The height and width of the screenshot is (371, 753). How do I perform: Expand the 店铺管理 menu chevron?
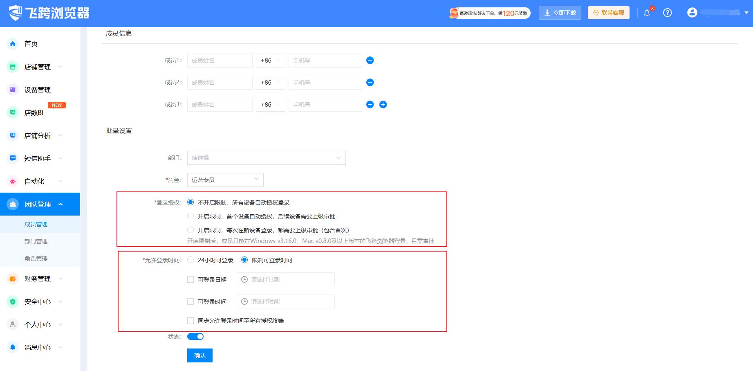[x=61, y=67]
